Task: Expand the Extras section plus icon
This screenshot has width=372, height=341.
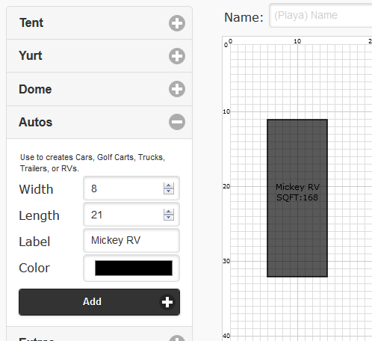Action: coord(177,339)
